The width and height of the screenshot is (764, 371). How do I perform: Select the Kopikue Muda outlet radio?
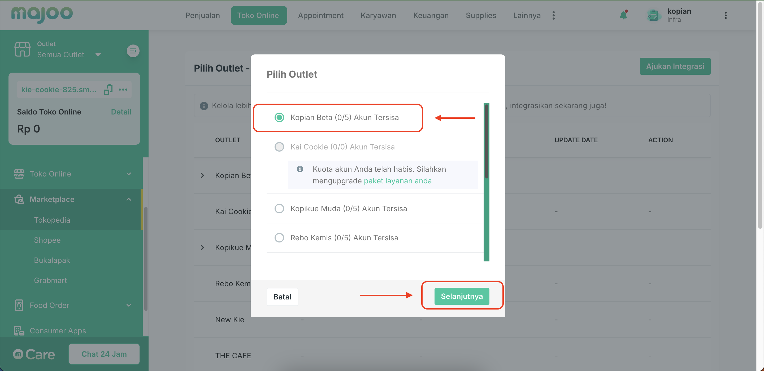click(279, 208)
